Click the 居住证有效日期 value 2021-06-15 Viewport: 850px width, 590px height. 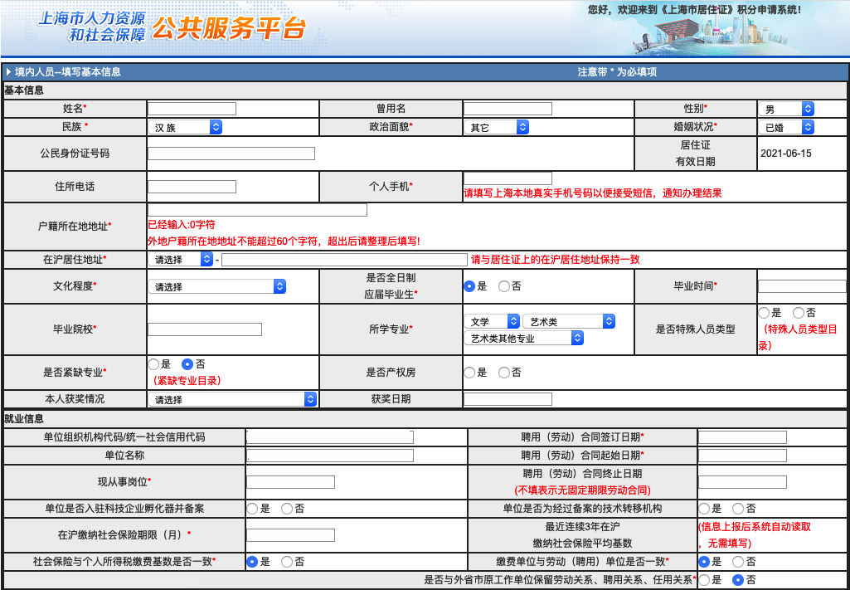[x=786, y=154]
